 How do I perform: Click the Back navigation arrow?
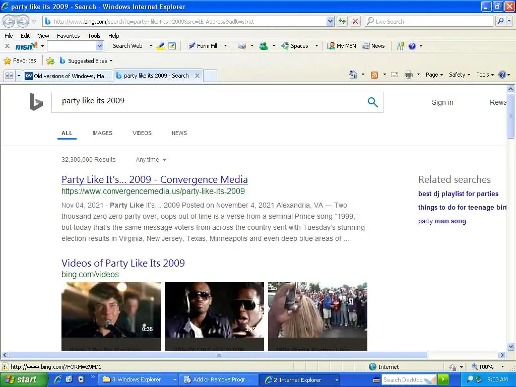tap(9, 22)
